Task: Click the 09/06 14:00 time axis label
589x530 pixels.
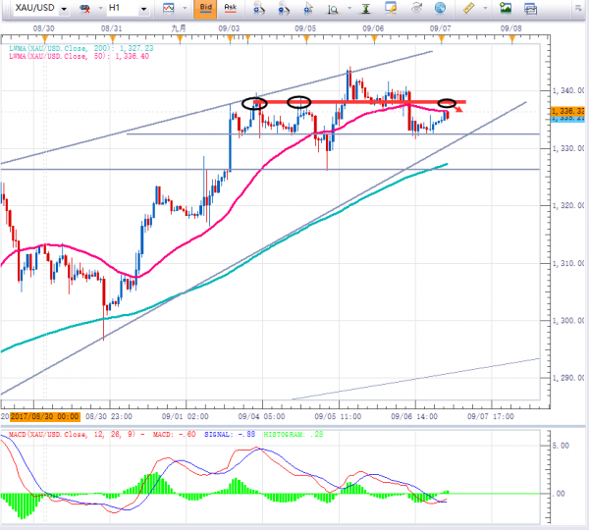Action: tap(414, 416)
